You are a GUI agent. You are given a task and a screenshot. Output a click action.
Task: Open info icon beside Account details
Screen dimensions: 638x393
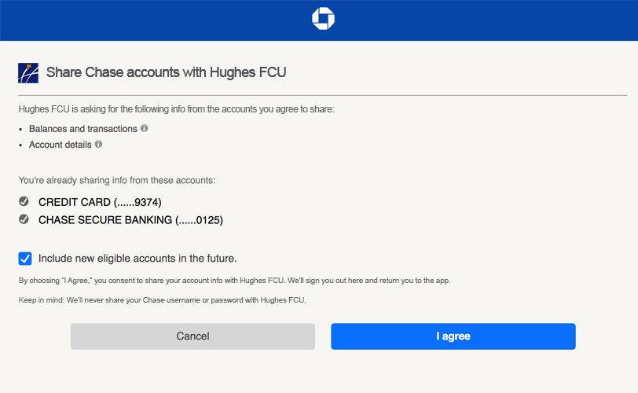98,144
